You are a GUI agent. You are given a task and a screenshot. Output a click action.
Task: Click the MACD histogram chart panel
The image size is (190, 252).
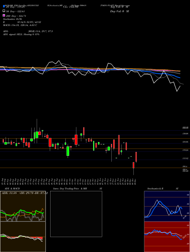[23, 237]
